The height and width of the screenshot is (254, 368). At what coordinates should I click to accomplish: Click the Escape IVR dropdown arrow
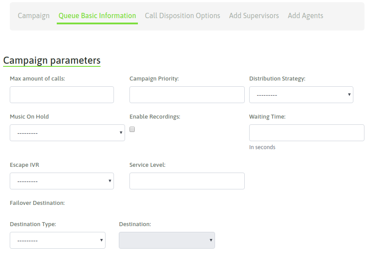point(110,181)
